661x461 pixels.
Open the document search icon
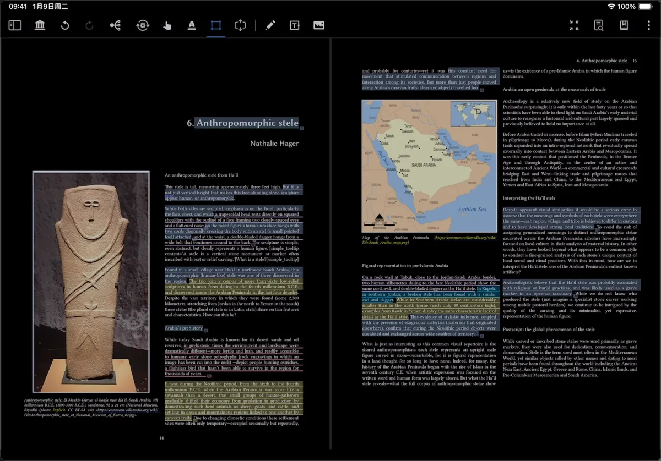[599, 25]
